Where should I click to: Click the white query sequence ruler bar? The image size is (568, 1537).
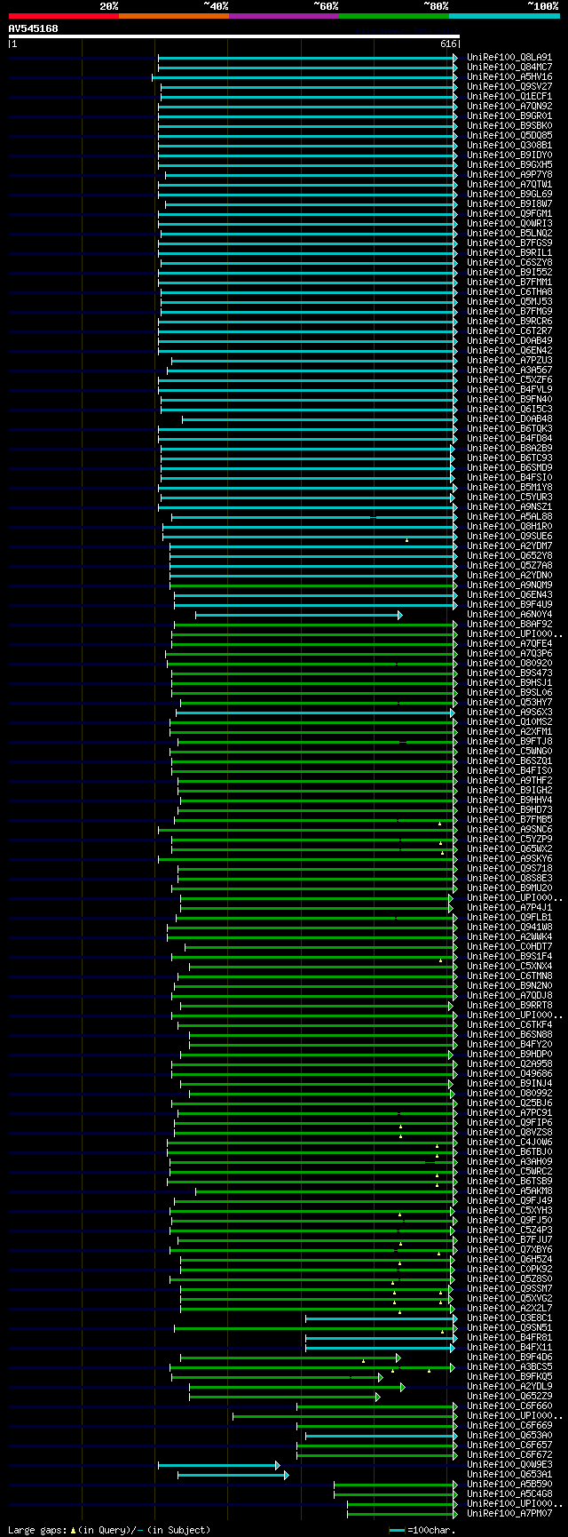233,36
